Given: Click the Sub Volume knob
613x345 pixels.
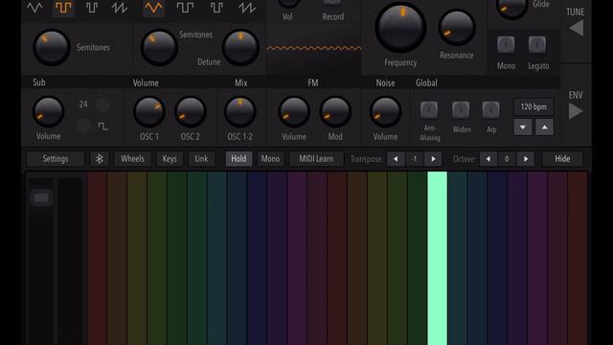Looking at the screenshot, I should coord(48,112).
